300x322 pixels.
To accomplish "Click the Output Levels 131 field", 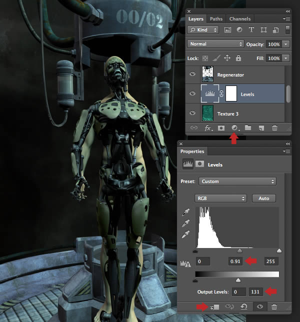I will pos(256,292).
